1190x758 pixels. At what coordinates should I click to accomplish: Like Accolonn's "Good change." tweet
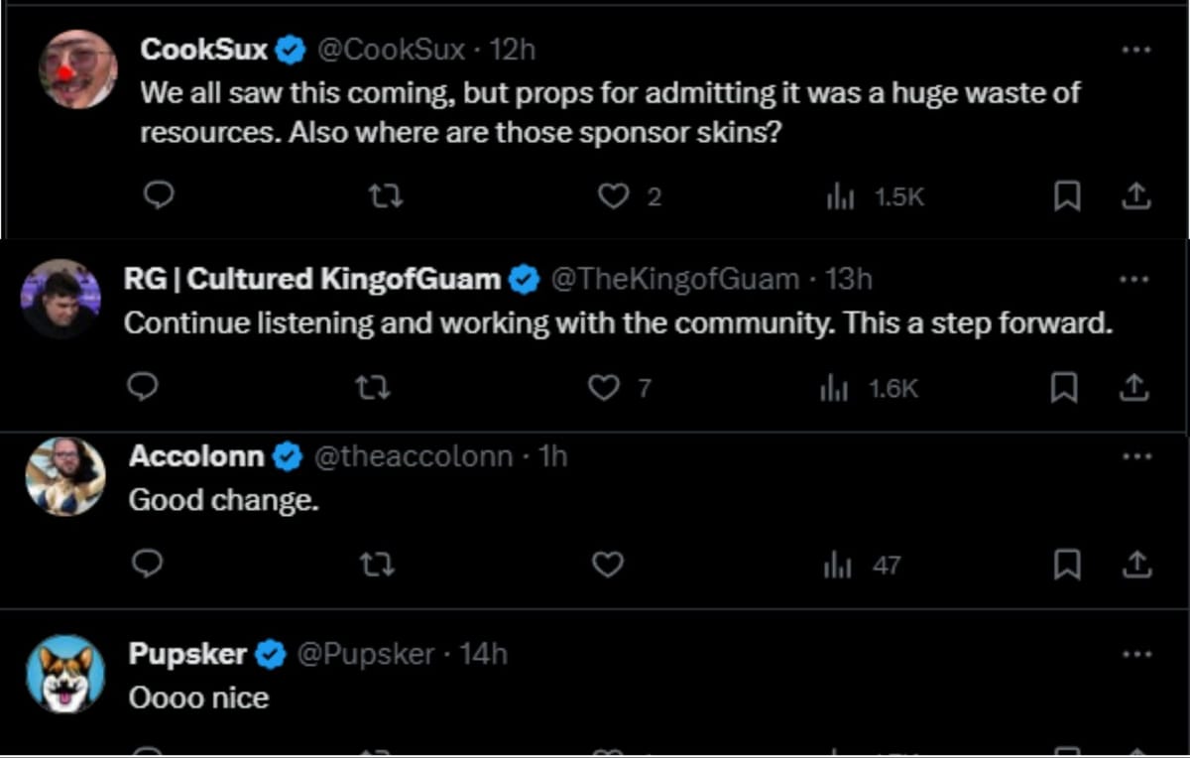click(607, 565)
